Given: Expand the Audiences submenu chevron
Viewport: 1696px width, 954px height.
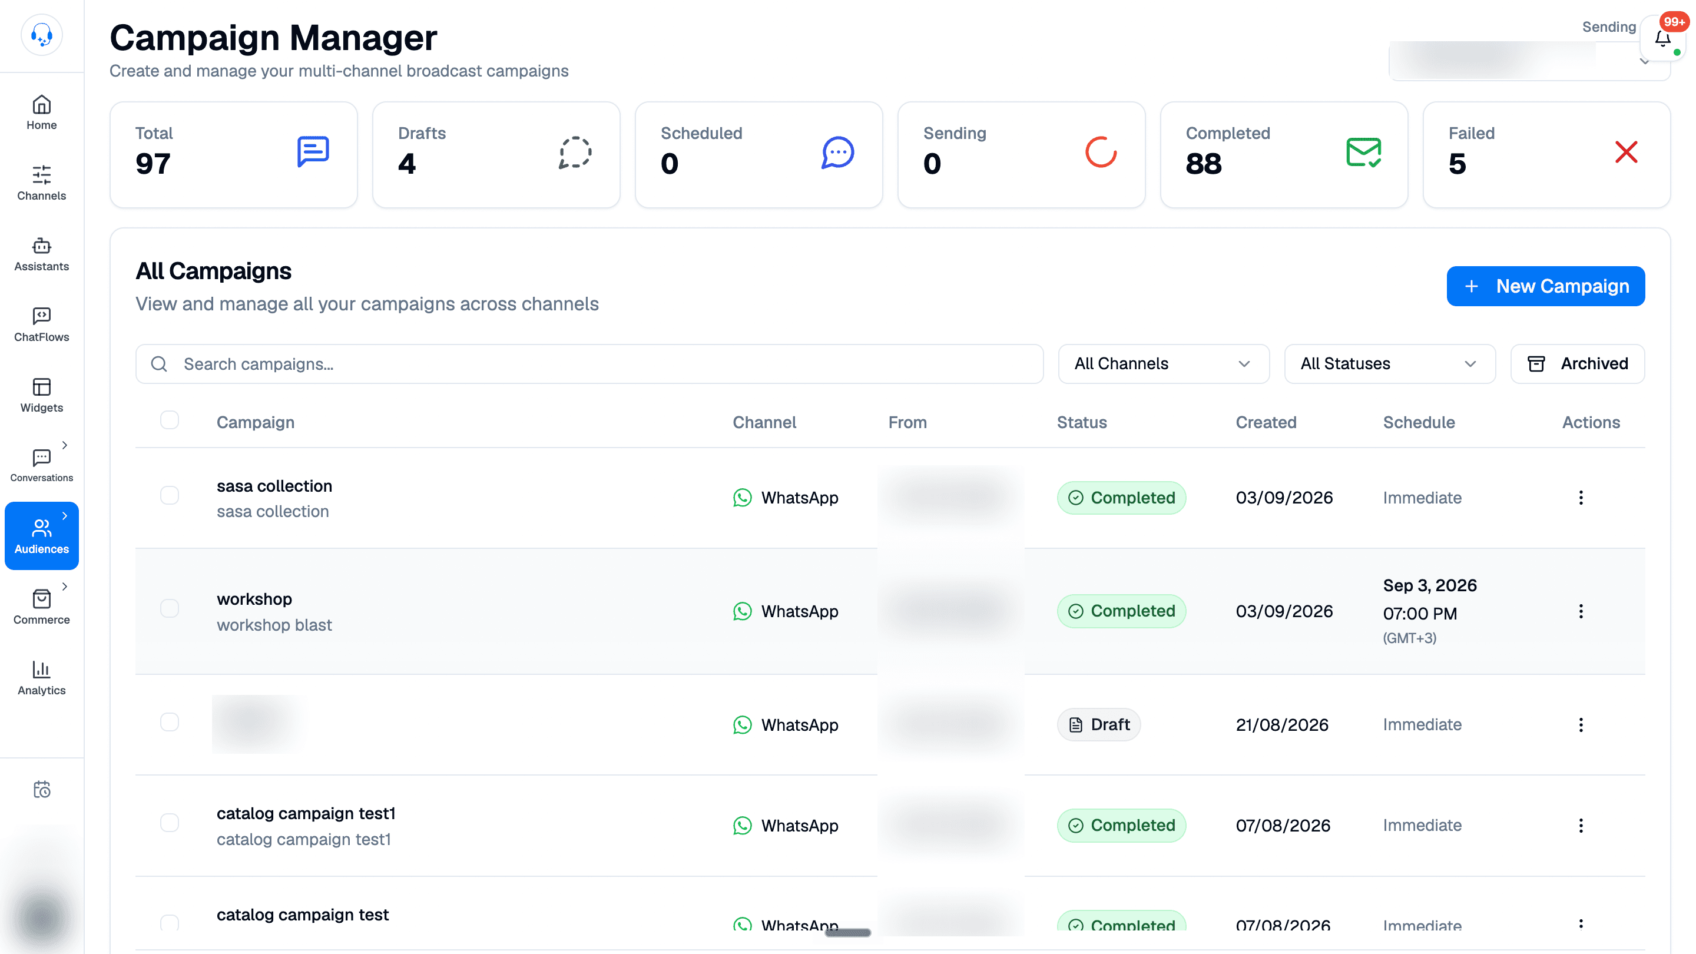Looking at the screenshot, I should [65, 515].
